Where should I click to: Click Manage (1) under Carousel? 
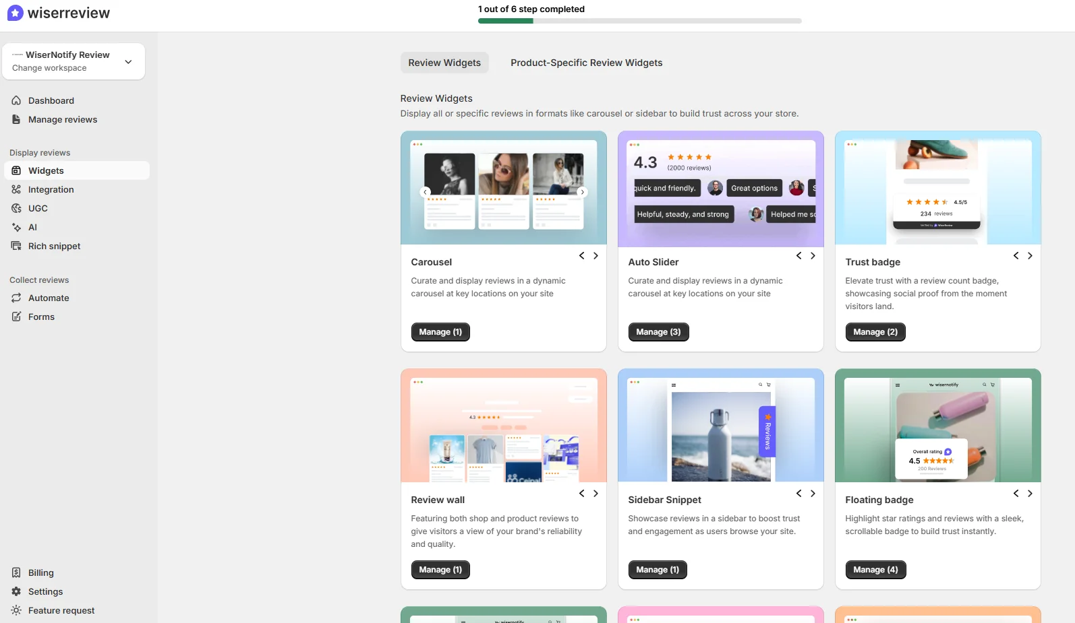pyautogui.click(x=440, y=332)
